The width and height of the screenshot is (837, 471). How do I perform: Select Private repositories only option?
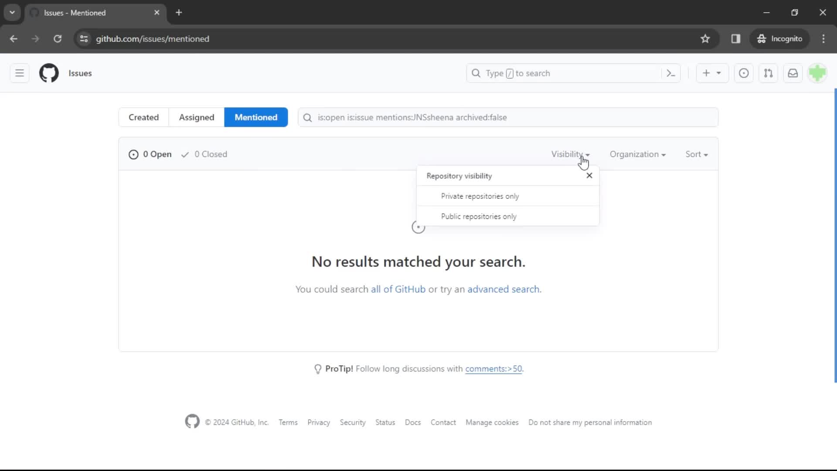(x=480, y=196)
